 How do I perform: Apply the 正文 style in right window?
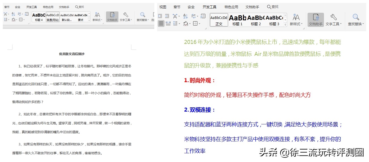pyautogui.click(x=219, y=20)
